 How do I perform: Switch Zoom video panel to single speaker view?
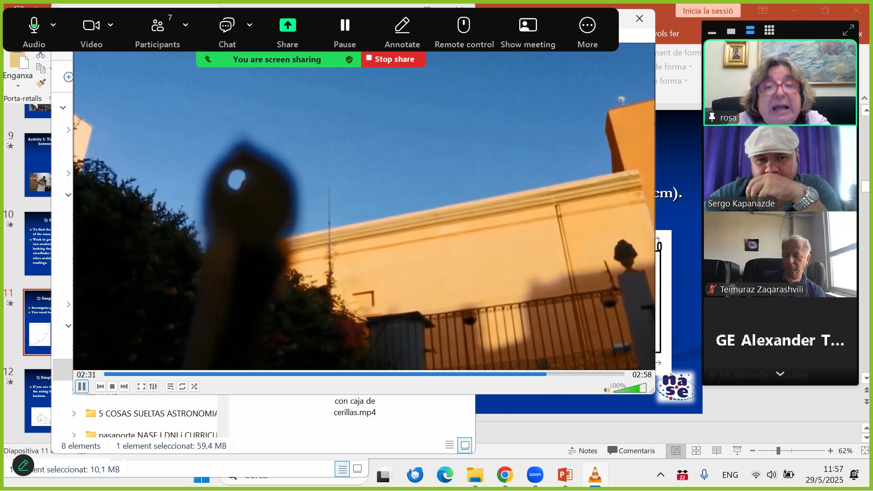click(731, 31)
